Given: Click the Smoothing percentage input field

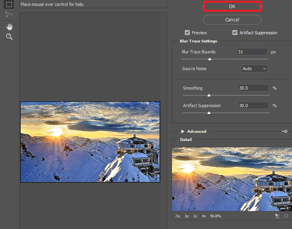Looking at the screenshot, I should click(x=253, y=88).
